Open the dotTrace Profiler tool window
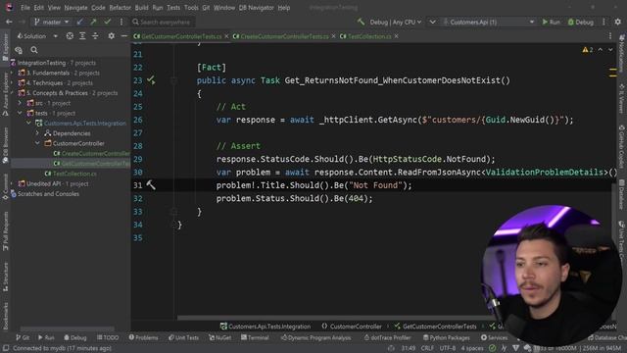Screen dimensions: 627x353 click(387, 337)
